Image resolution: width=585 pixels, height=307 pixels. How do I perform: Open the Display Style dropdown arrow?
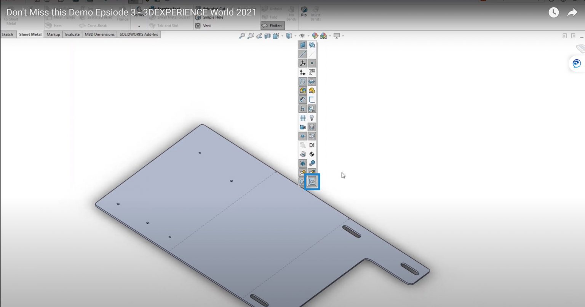(295, 36)
